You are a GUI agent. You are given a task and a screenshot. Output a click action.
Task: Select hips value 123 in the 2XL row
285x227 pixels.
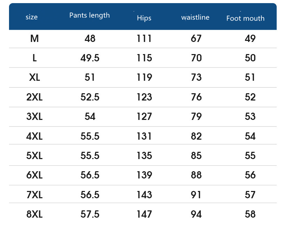(x=144, y=97)
